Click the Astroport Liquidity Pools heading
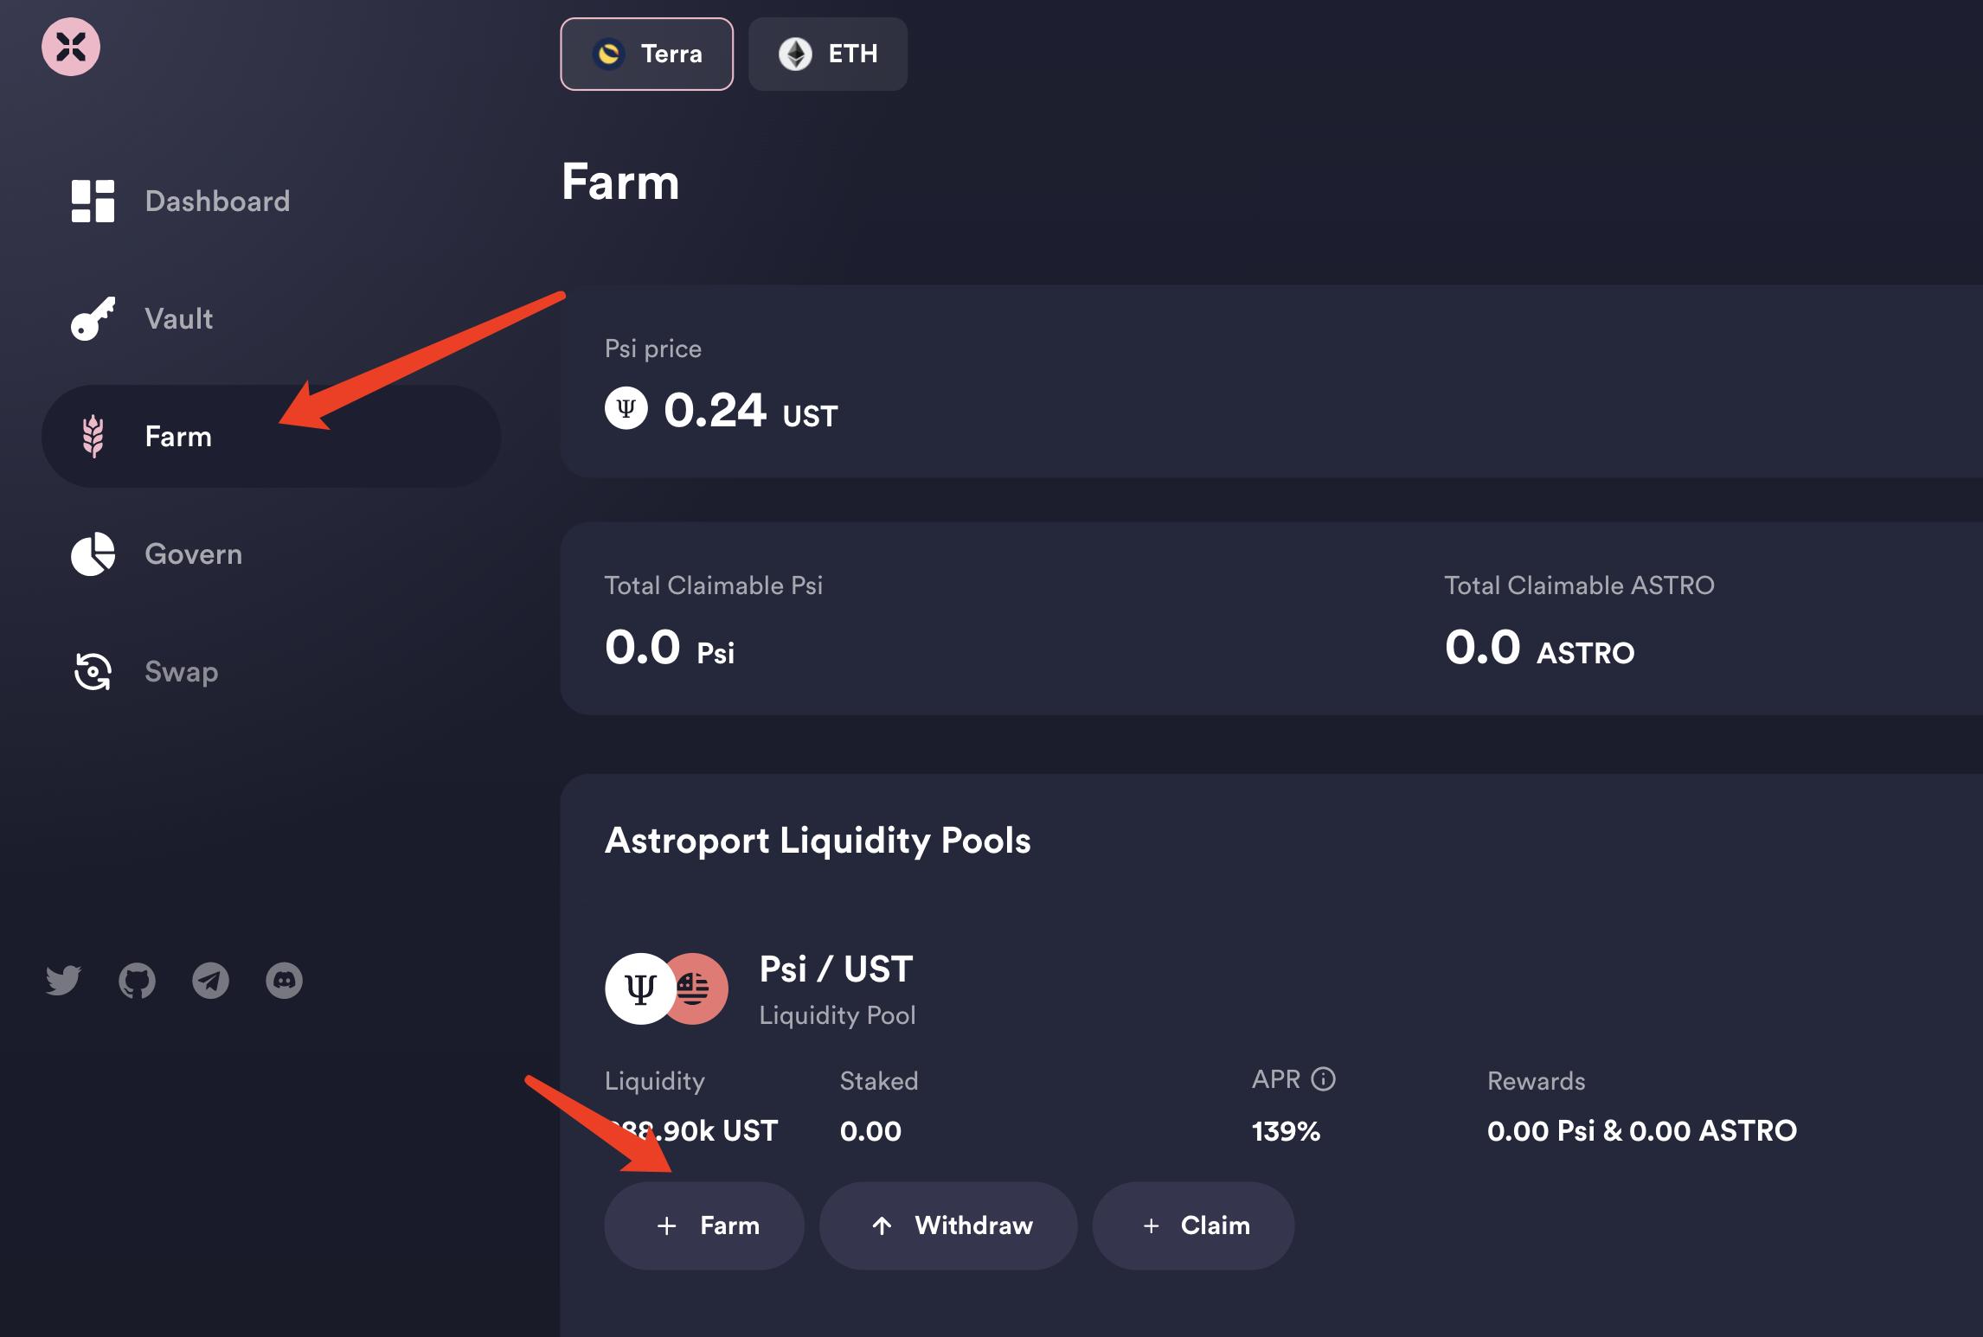Image resolution: width=1983 pixels, height=1337 pixels. point(818,841)
